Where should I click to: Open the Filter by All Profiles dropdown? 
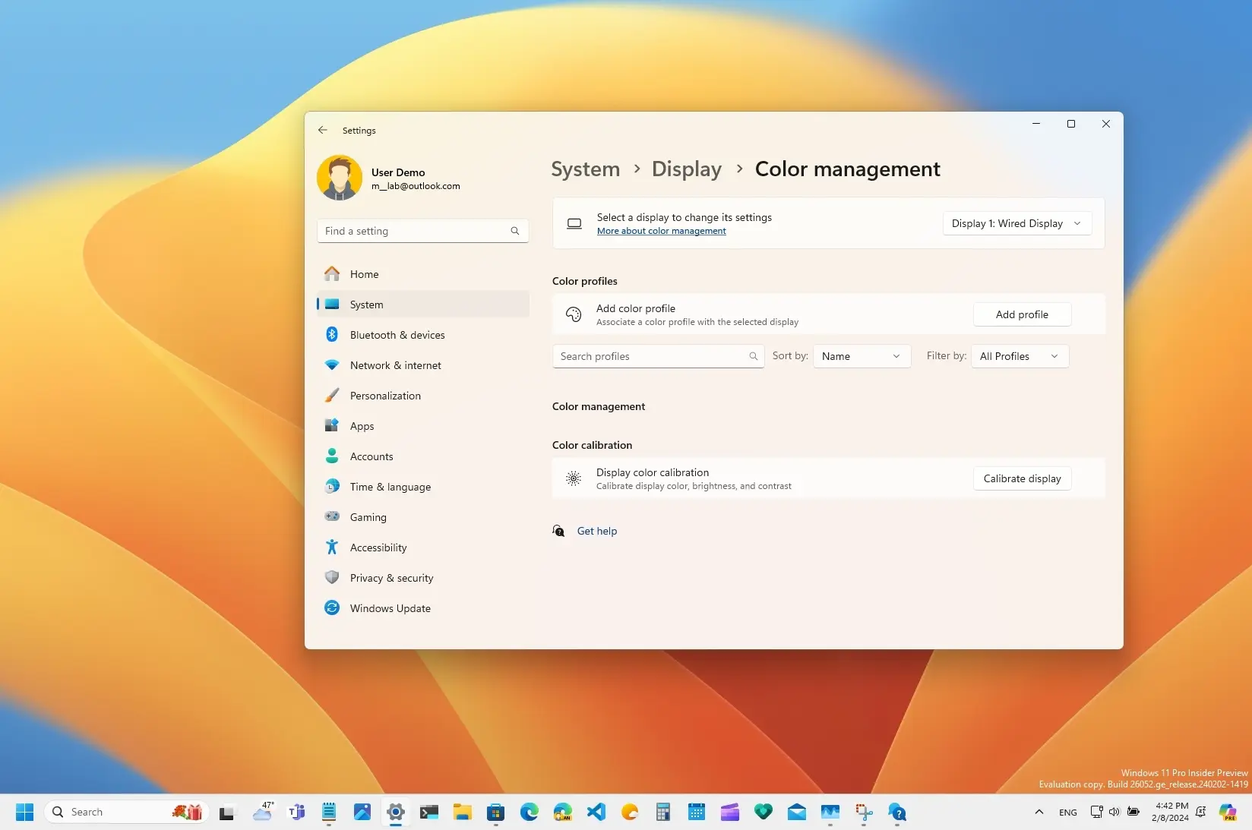click(x=1019, y=355)
